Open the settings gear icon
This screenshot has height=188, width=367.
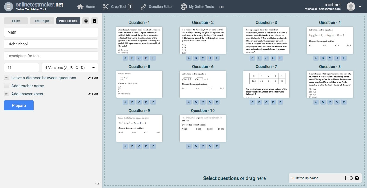point(86,21)
